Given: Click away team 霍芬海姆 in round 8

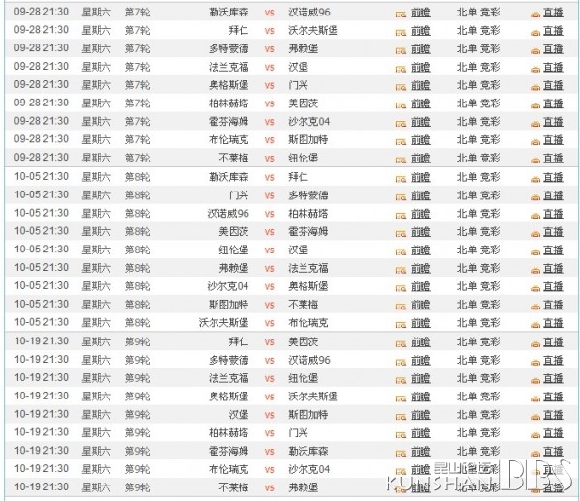Looking at the screenshot, I should 308,231.
